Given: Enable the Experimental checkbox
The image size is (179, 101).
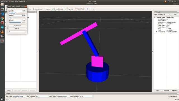Looking at the screenshot, I should point(168,97).
